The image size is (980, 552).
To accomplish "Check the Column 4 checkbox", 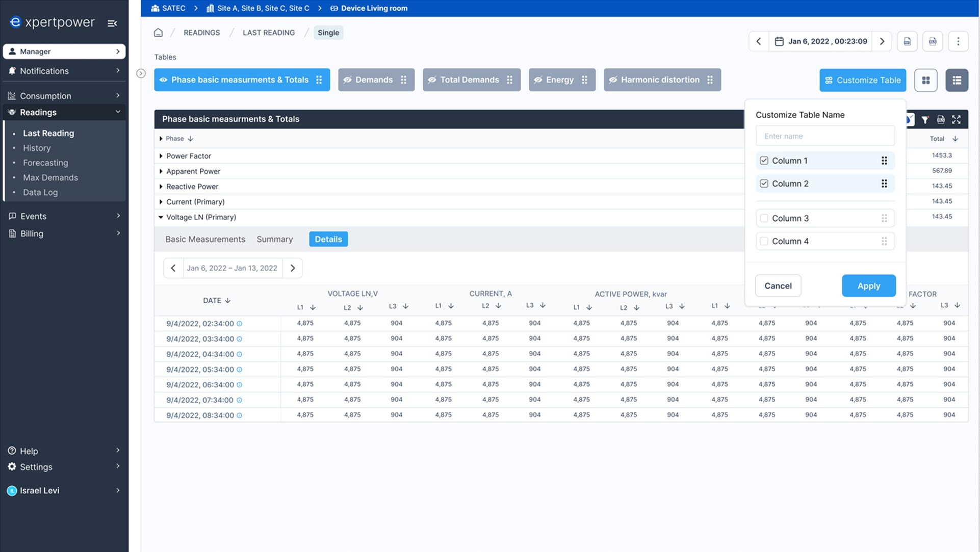I will point(764,241).
